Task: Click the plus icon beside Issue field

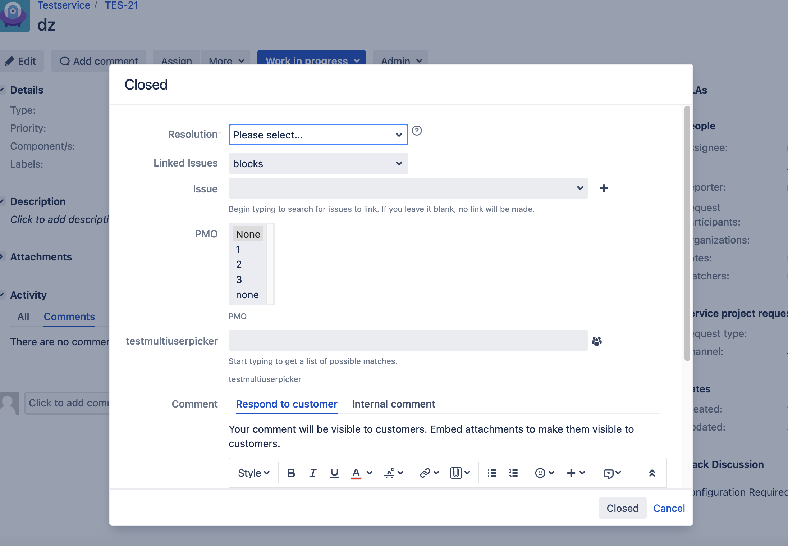Action: click(x=604, y=188)
